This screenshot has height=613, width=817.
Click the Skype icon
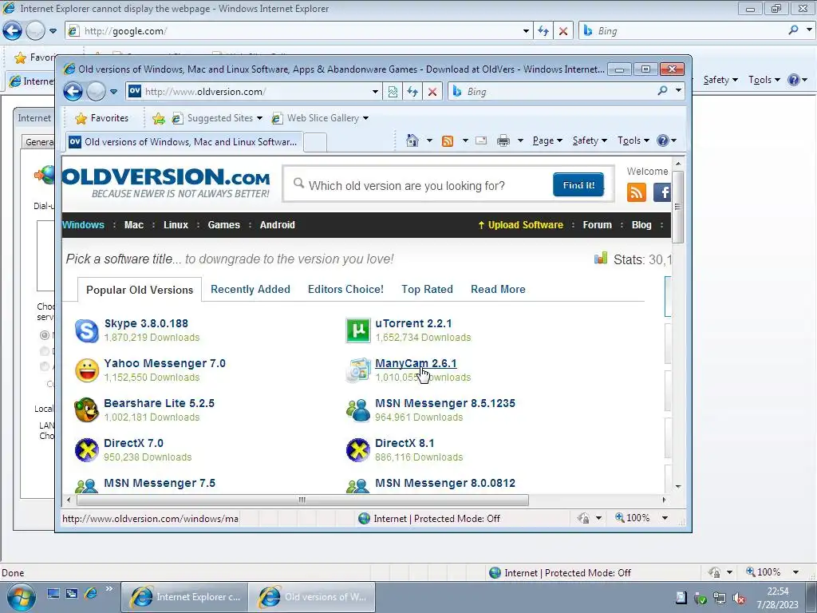click(x=86, y=330)
